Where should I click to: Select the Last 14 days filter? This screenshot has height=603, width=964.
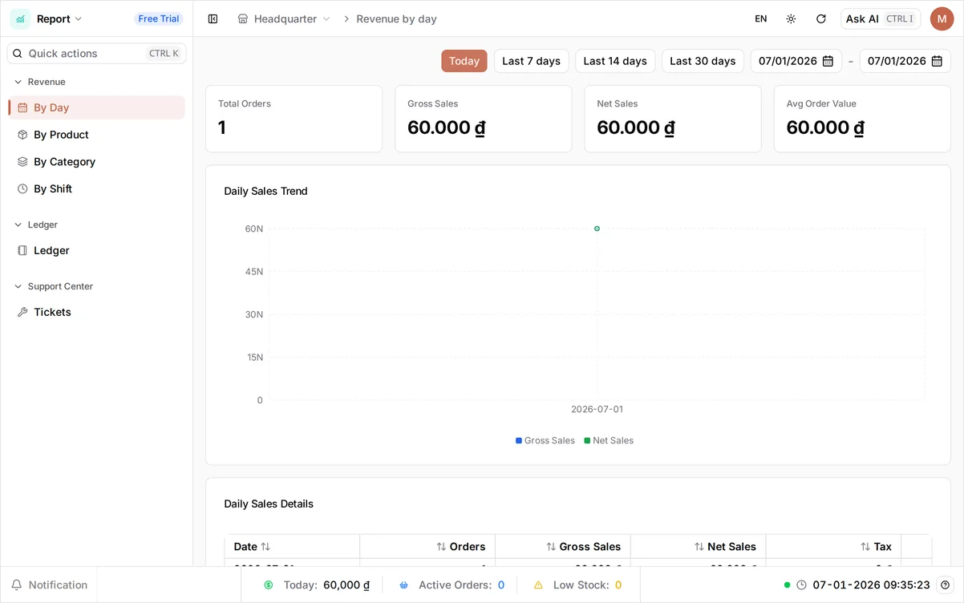(x=615, y=61)
